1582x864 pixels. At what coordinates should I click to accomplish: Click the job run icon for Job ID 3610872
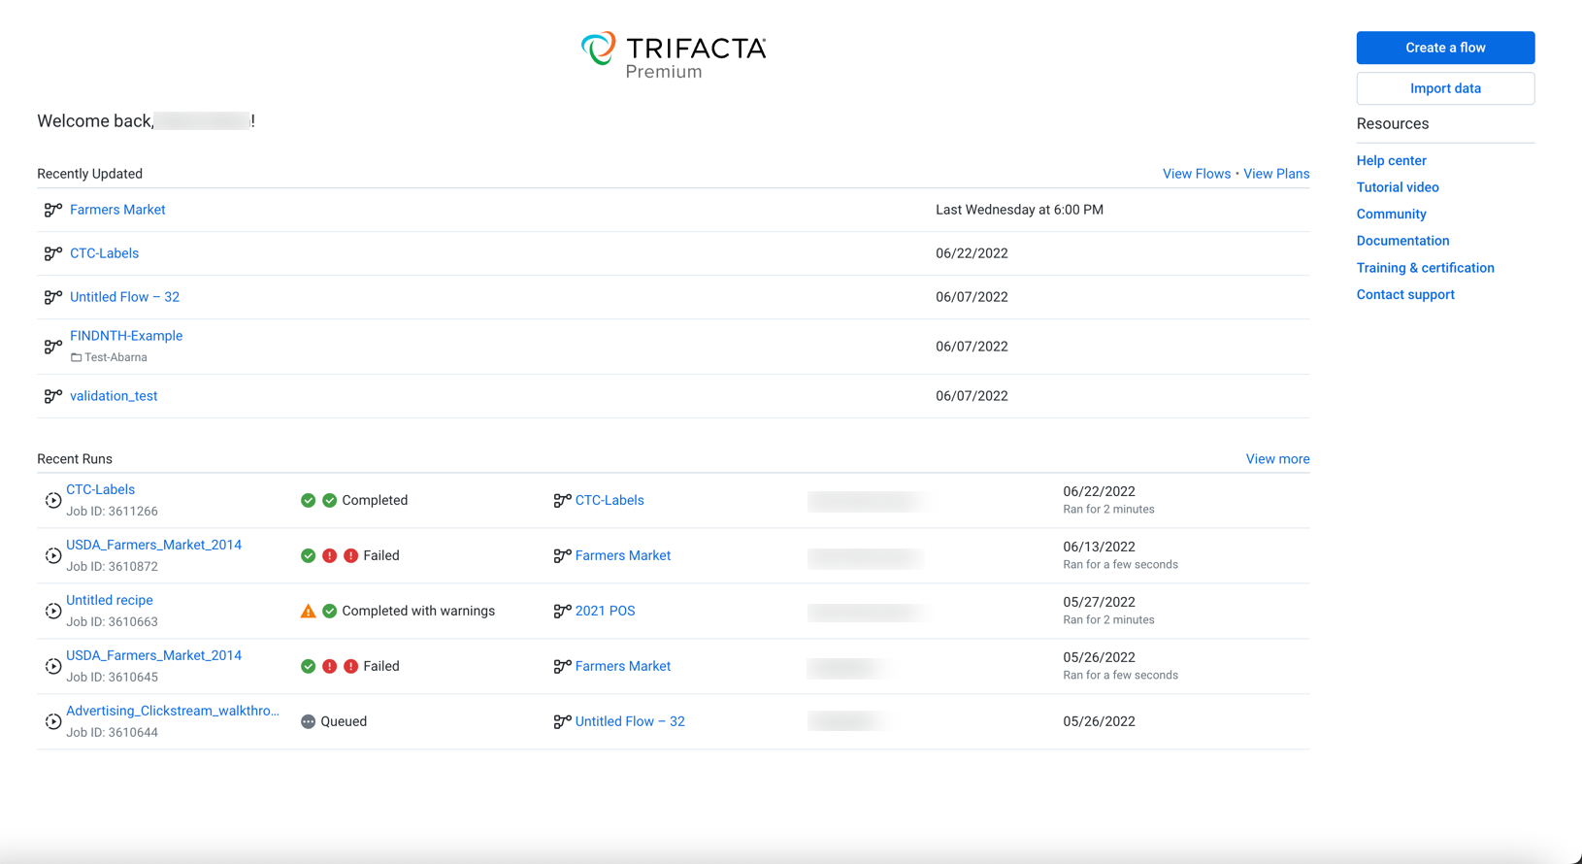[53, 556]
